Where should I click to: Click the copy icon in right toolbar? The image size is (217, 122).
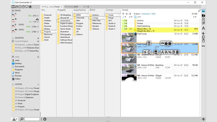[x=203, y=37]
